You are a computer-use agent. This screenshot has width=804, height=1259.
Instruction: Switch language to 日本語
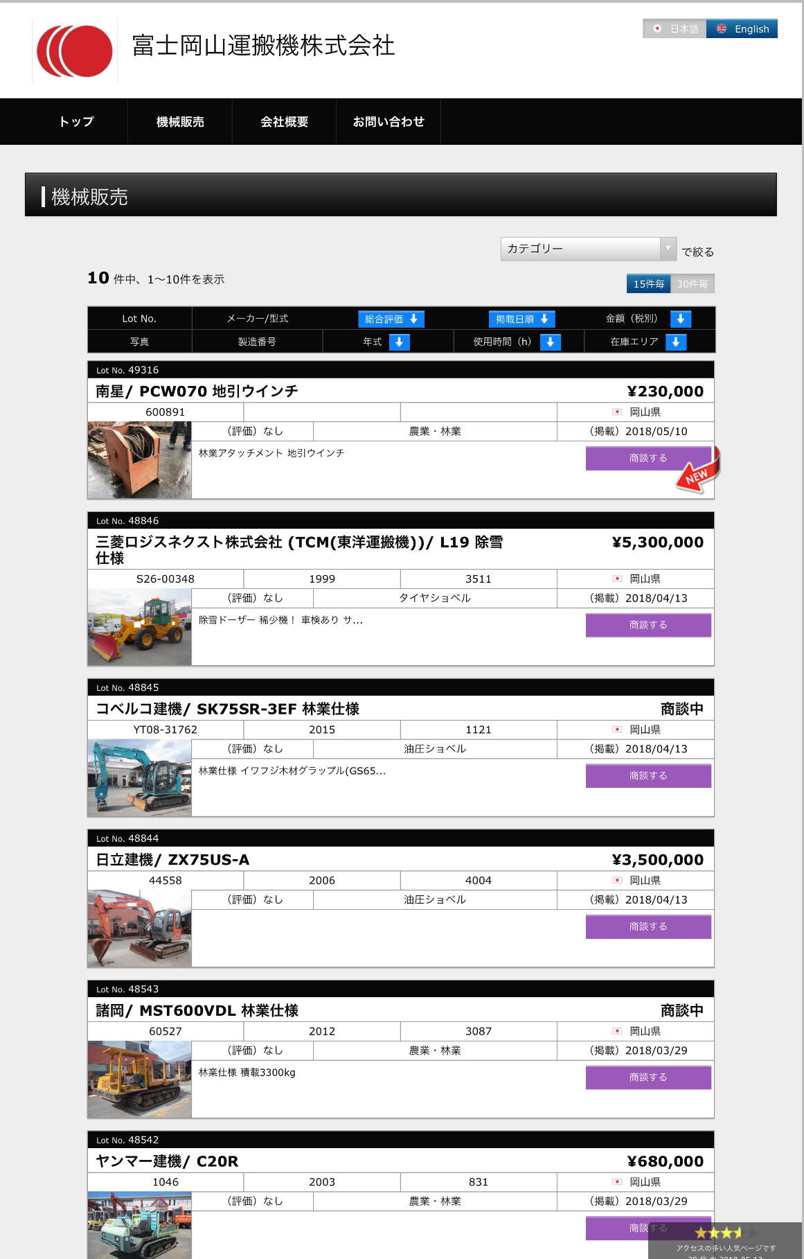(x=675, y=28)
